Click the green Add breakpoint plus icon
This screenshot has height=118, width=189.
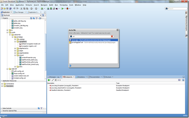(49, 80)
